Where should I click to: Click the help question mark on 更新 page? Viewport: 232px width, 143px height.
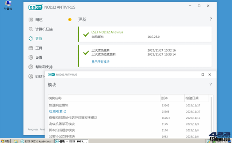(x=211, y=19)
